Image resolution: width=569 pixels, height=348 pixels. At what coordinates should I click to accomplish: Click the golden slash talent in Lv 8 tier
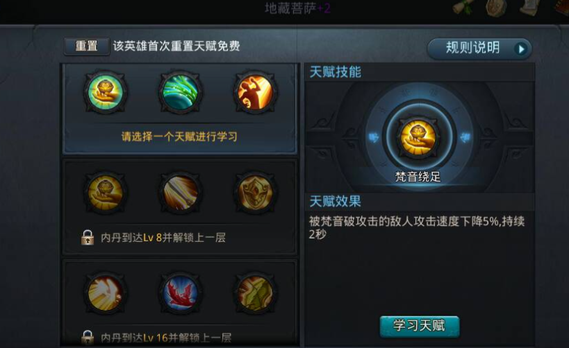click(x=181, y=192)
